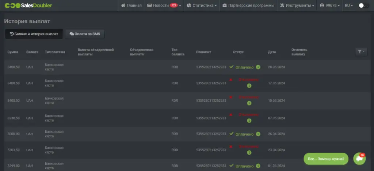The image size is (374, 171).
Task: Open the chat bubble with 10 notifications
Action: 359,159
